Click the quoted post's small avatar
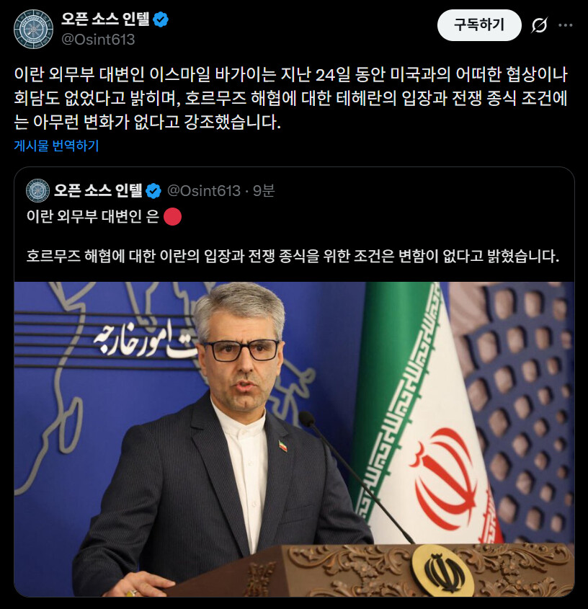 point(37,190)
